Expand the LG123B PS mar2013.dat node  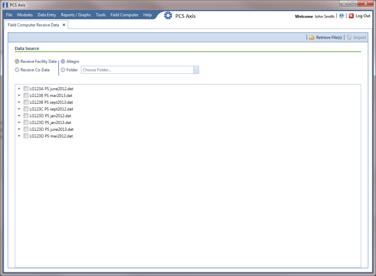[x=19, y=96]
